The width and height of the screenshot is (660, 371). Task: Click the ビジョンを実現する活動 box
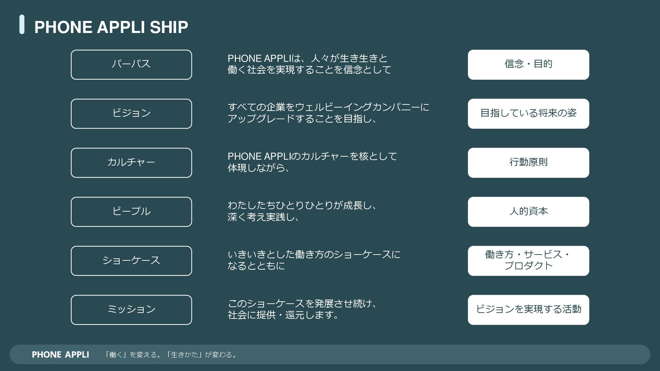pyautogui.click(x=528, y=310)
